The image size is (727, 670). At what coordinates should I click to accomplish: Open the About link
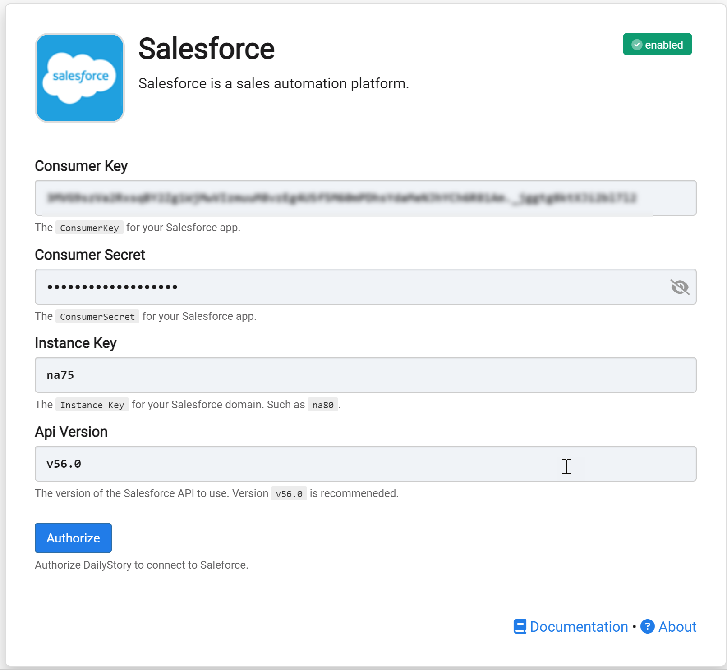click(x=677, y=627)
